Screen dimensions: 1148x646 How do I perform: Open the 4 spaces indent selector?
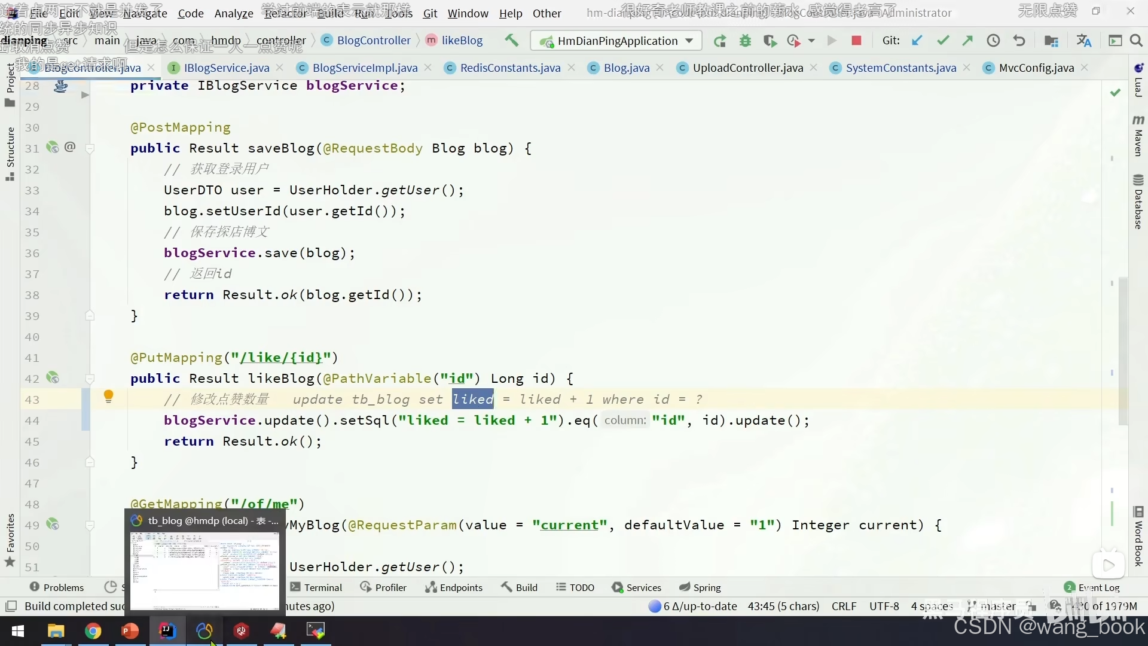click(932, 606)
